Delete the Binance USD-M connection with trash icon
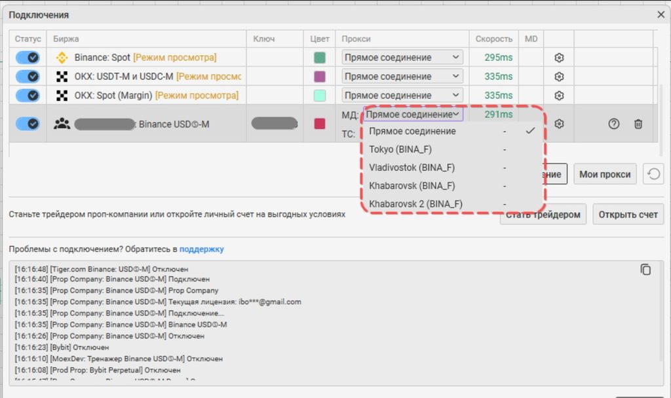This screenshot has height=398, width=671. pyautogui.click(x=638, y=124)
